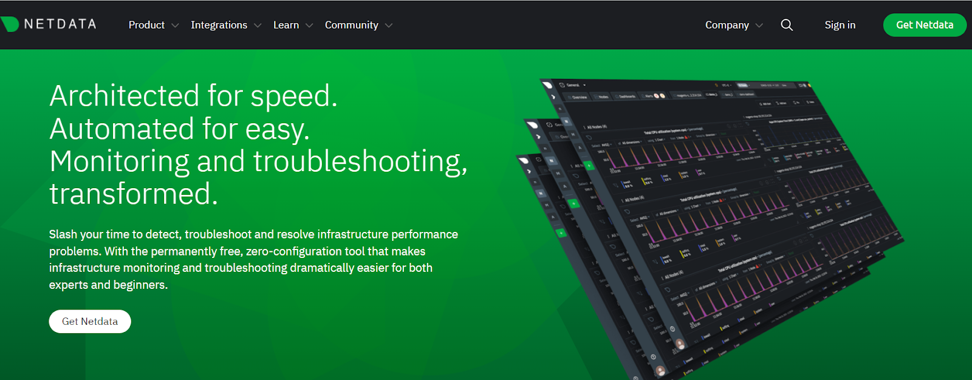The height and width of the screenshot is (380, 972).
Task: Click the 'Monitoring and troubleshooting,' headline line
Action: tap(258, 162)
